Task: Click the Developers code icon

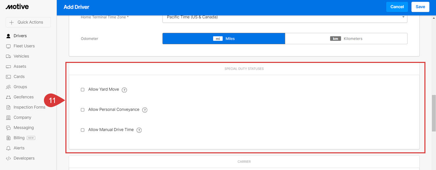Action: click(x=9, y=158)
